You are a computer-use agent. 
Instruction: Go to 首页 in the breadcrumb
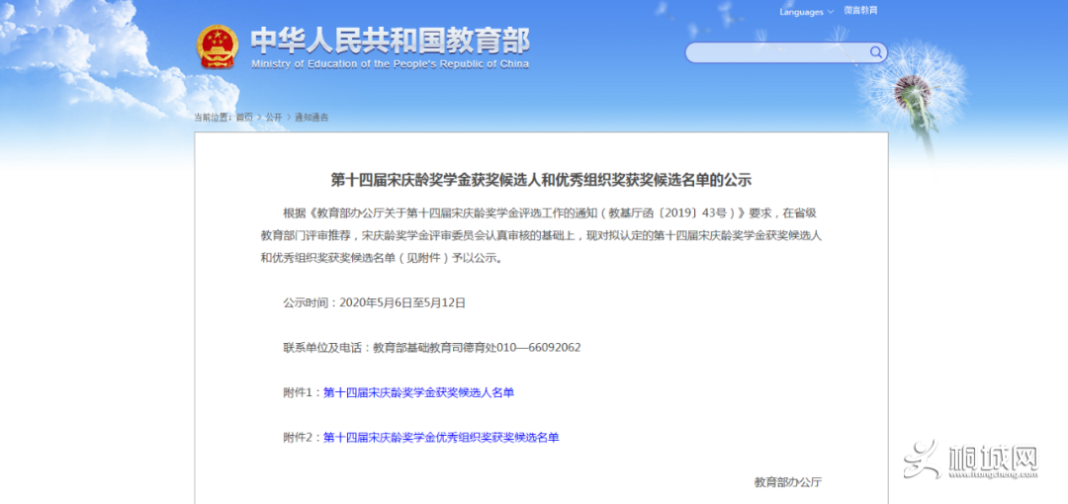(x=244, y=118)
